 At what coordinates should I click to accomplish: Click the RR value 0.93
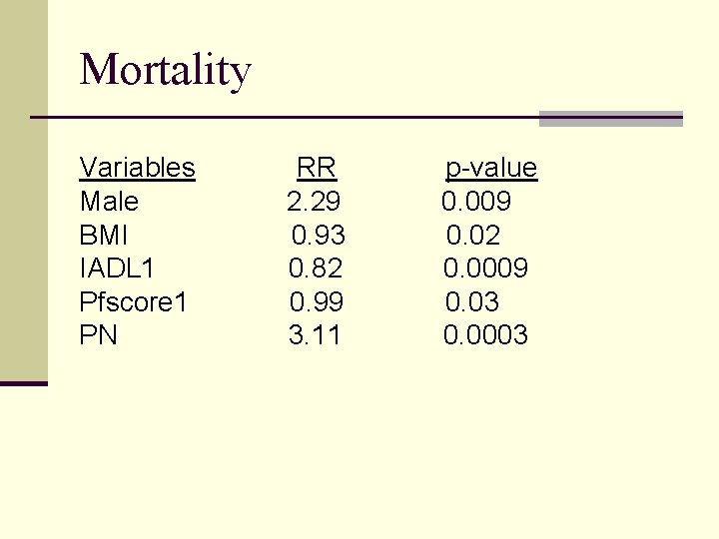[319, 236]
